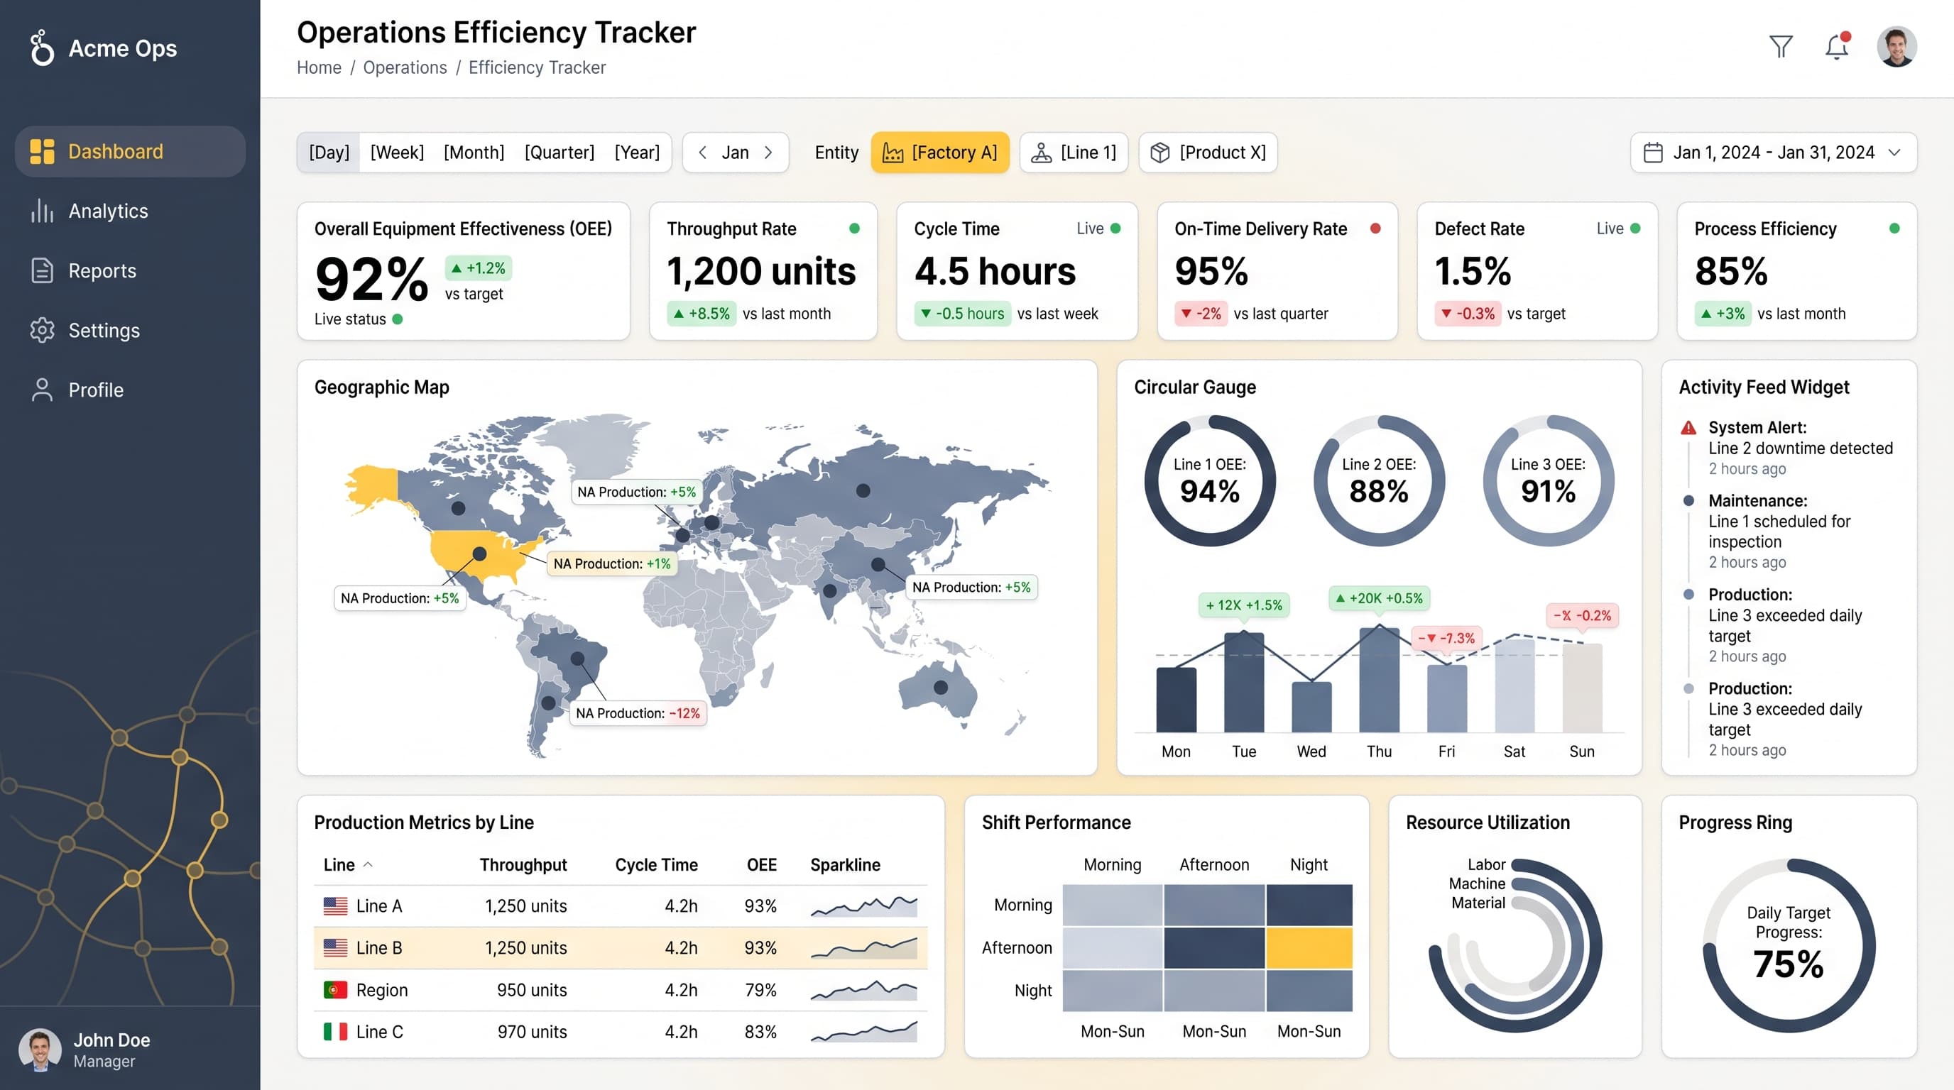The width and height of the screenshot is (1954, 1090).
Task: Click the Line C sparkline chart
Action: point(864,1032)
